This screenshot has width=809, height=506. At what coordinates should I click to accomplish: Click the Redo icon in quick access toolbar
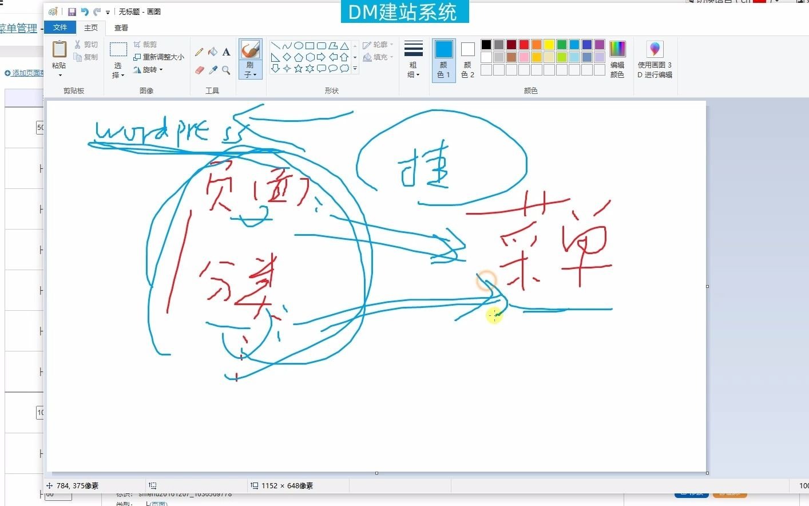coord(97,11)
